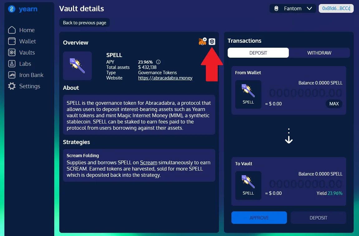The image size is (359, 236).
Task: Click the Fantom network ghost icon
Action: (x=276, y=8)
